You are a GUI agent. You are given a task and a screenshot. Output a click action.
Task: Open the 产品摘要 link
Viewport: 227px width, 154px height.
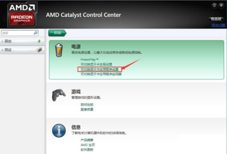tap(87, 140)
